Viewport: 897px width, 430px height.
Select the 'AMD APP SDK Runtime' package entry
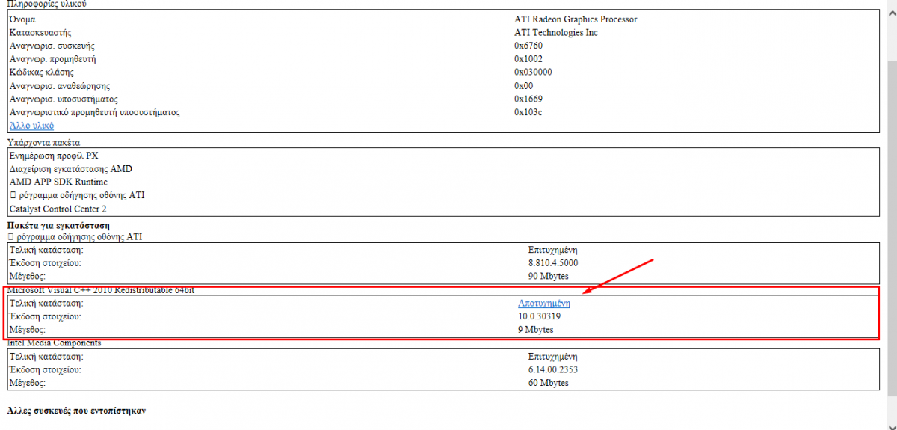(x=58, y=182)
